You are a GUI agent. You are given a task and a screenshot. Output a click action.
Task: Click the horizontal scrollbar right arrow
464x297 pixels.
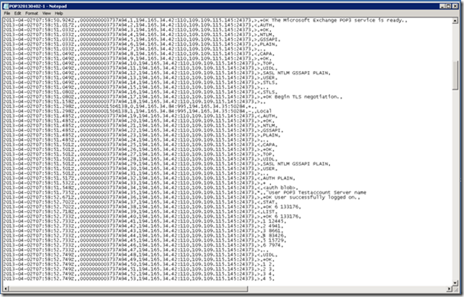[x=449, y=290]
